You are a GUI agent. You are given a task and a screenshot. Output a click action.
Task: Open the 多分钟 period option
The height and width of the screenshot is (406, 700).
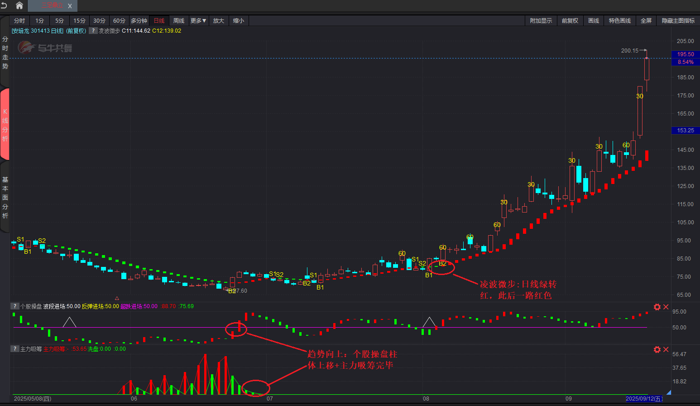coord(139,21)
